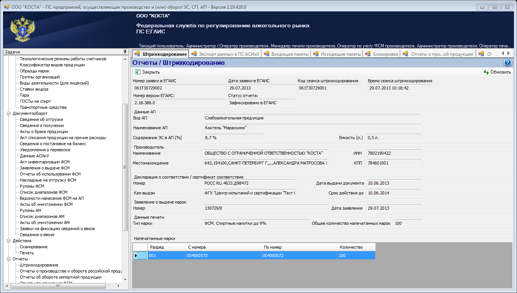Click table cell 004060573
Image resolution: width=517 pixels, height=293 pixels.
coord(223,255)
